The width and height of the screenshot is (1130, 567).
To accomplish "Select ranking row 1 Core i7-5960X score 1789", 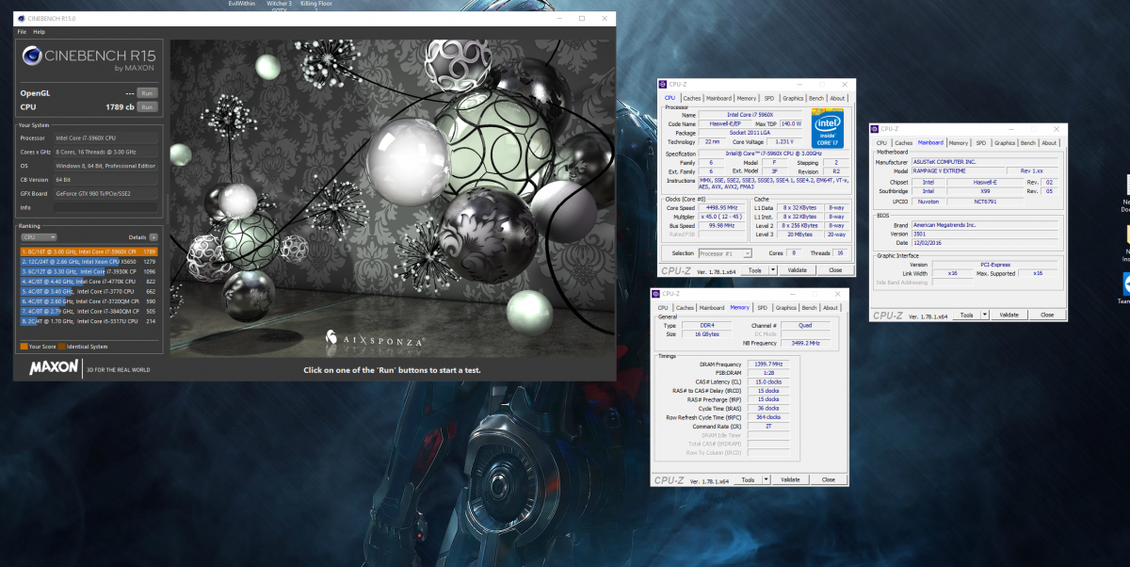I will (x=89, y=251).
